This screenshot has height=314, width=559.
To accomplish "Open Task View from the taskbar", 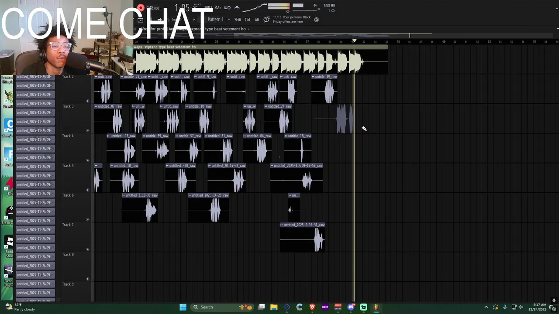I will [261, 307].
